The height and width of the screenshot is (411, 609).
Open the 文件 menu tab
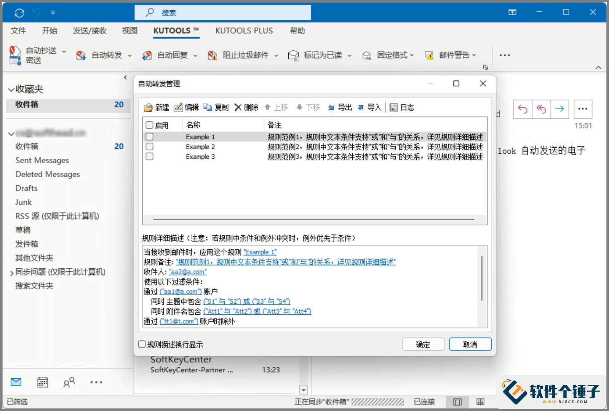(18, 31)
